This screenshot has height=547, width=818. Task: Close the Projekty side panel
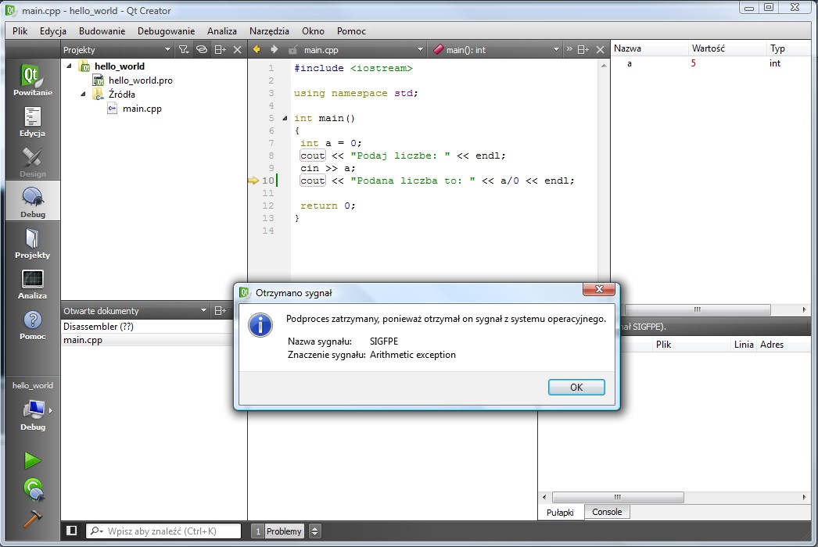[238, 49]
